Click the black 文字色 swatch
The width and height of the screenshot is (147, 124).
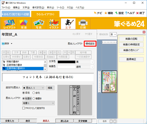point(66,62)
